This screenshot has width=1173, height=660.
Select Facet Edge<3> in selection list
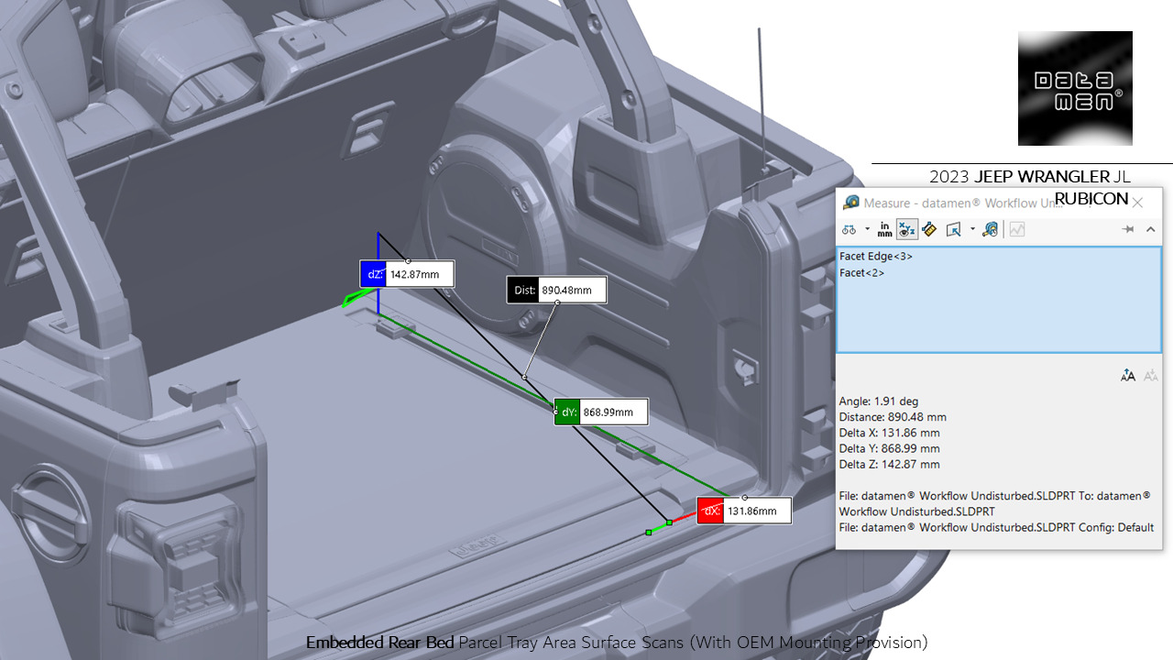click(x=876, y=257)
